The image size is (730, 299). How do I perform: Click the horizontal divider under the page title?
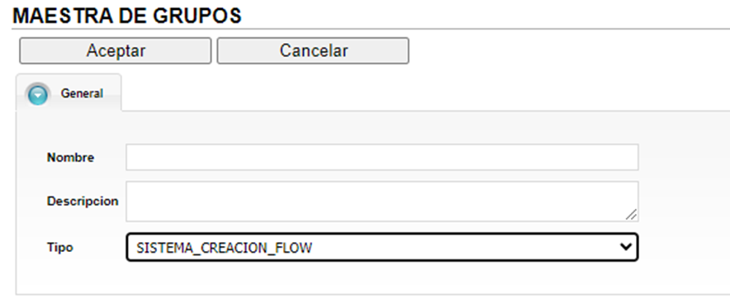[x=371, y=30]
